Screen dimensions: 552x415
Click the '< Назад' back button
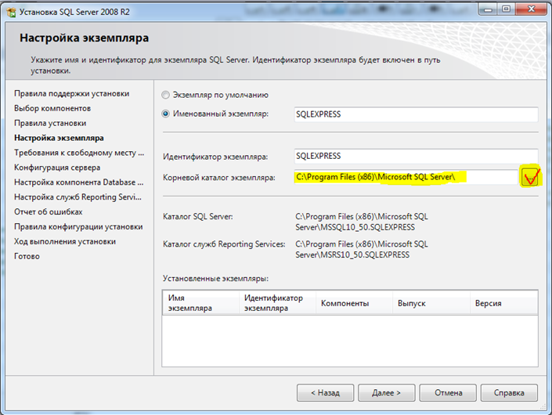(x=325, y=392)
